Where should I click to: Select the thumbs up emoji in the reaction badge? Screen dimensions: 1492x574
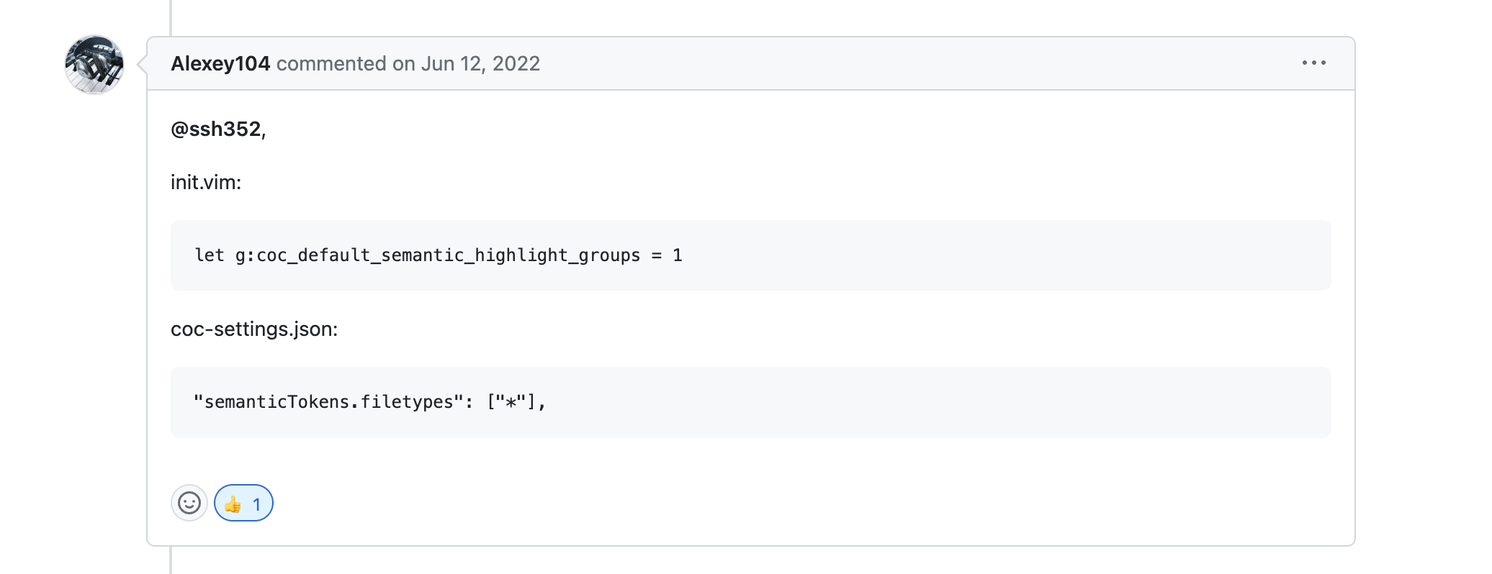coord(234,504)
